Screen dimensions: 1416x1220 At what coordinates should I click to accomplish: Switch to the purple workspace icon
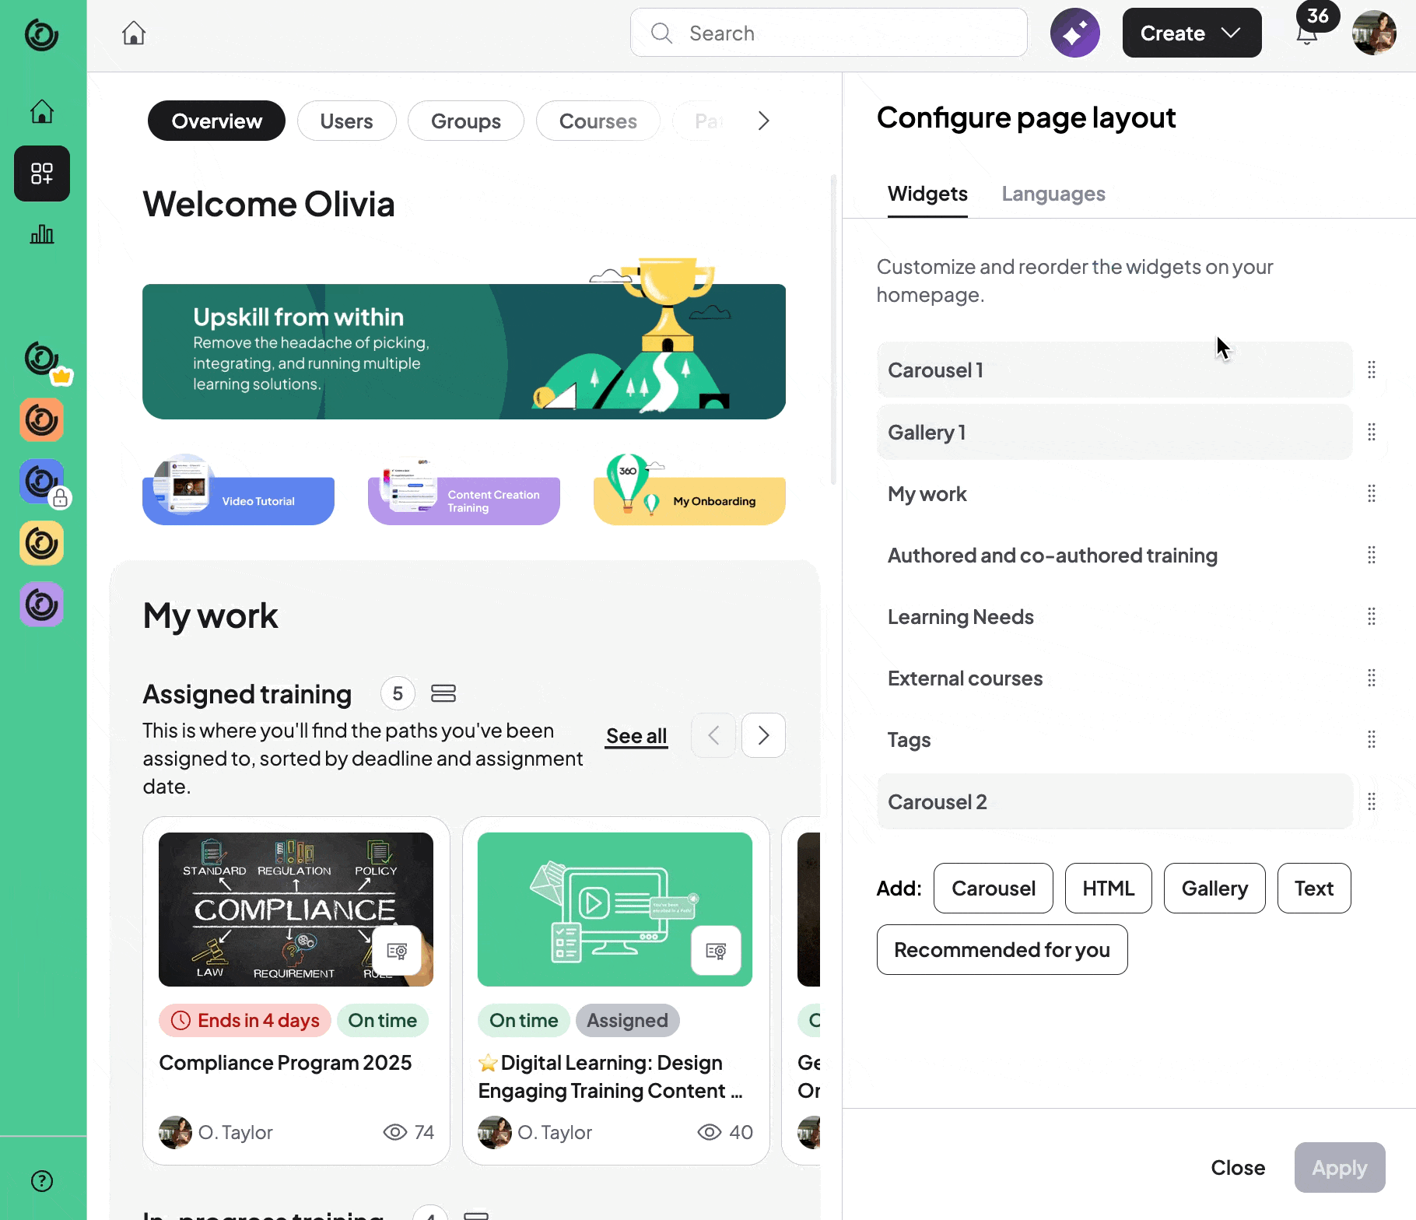[42, 605]
